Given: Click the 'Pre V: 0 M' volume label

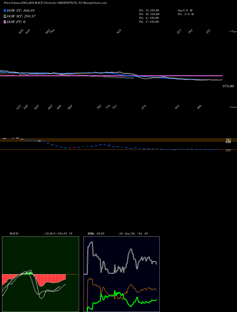Looking at the screenshot, I should [x=186, y=14].
